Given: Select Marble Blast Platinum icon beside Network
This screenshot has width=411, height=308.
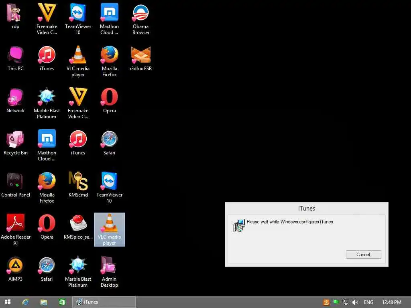Looking at the screenshot, I should pos(47,103).
